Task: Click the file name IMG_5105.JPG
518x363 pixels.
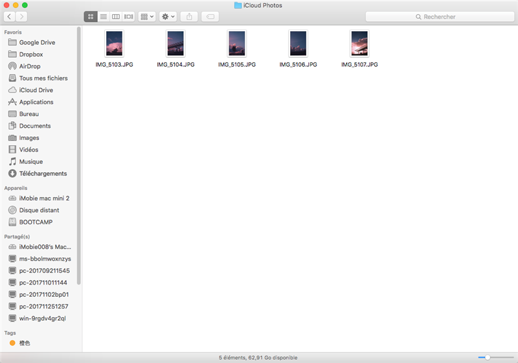Action: point(237,64)
